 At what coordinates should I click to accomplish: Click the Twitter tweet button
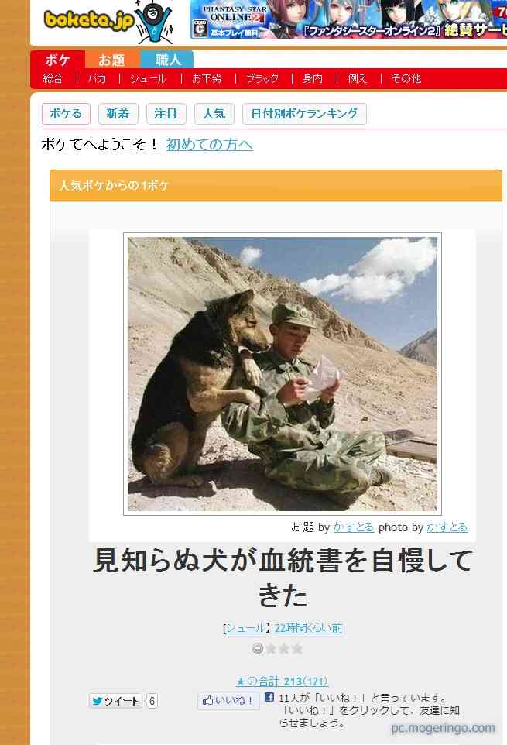(115, 701)
